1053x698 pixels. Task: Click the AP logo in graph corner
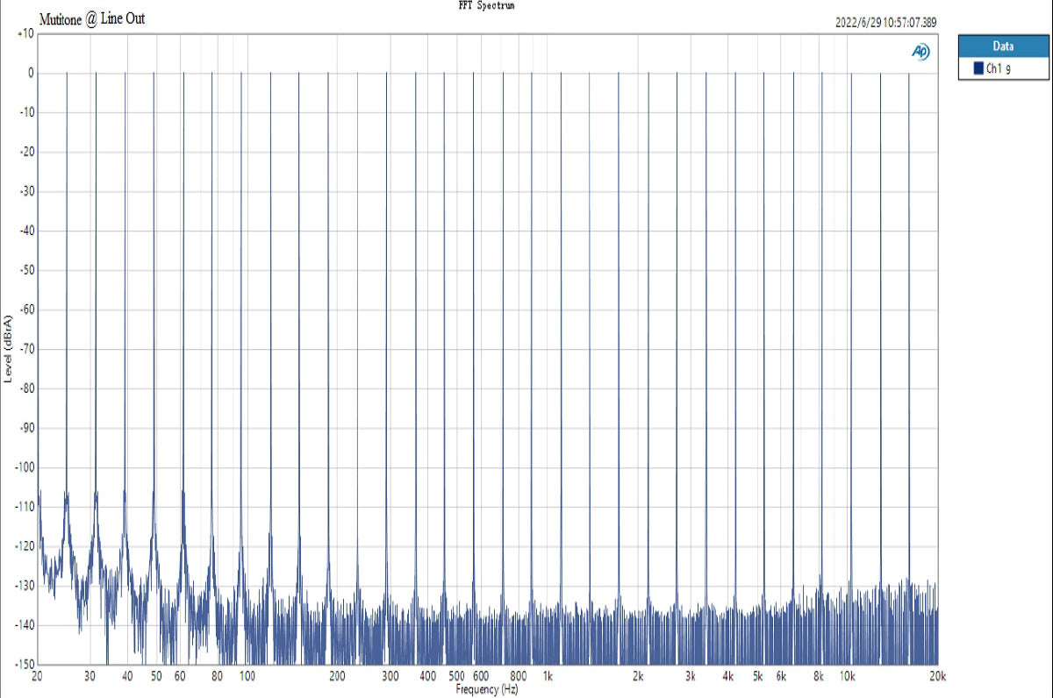click(921, 53)
